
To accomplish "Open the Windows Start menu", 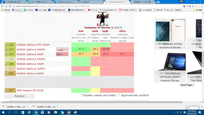I will 3,112.
